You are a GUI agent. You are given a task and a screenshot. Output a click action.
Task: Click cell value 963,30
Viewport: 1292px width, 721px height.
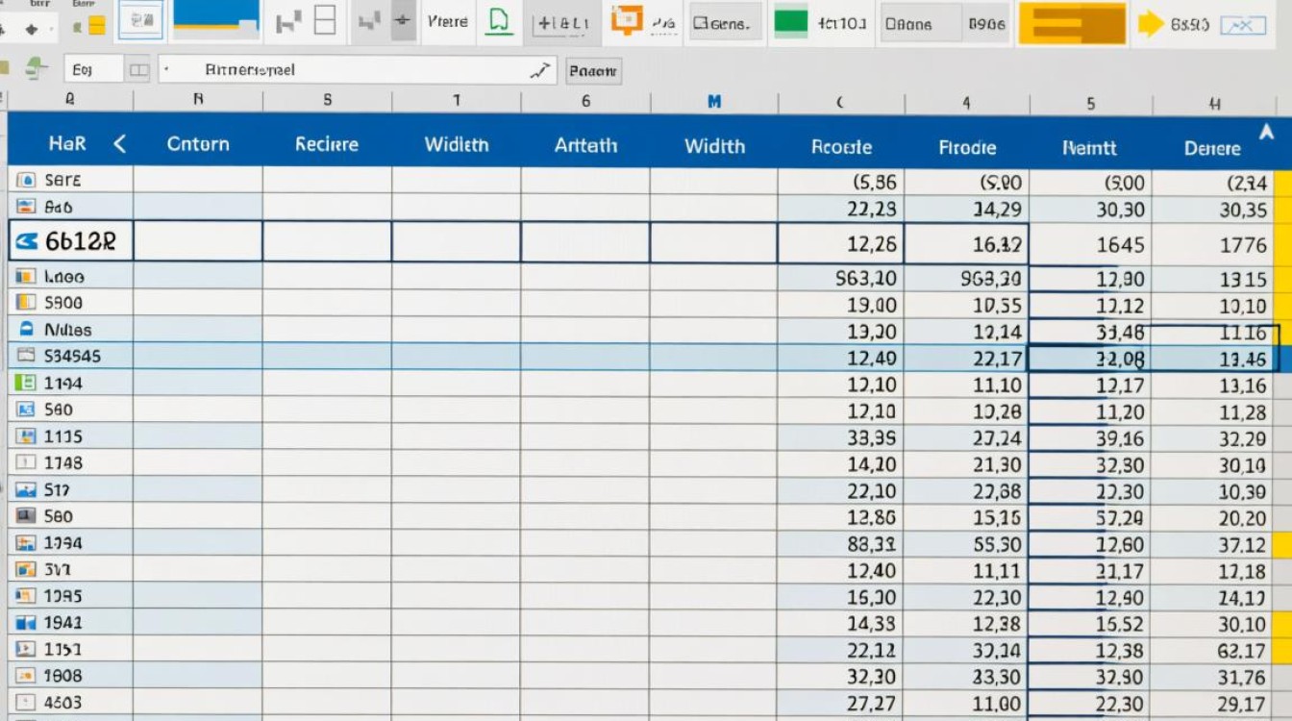pyautogui.click(x=991, y=280)
